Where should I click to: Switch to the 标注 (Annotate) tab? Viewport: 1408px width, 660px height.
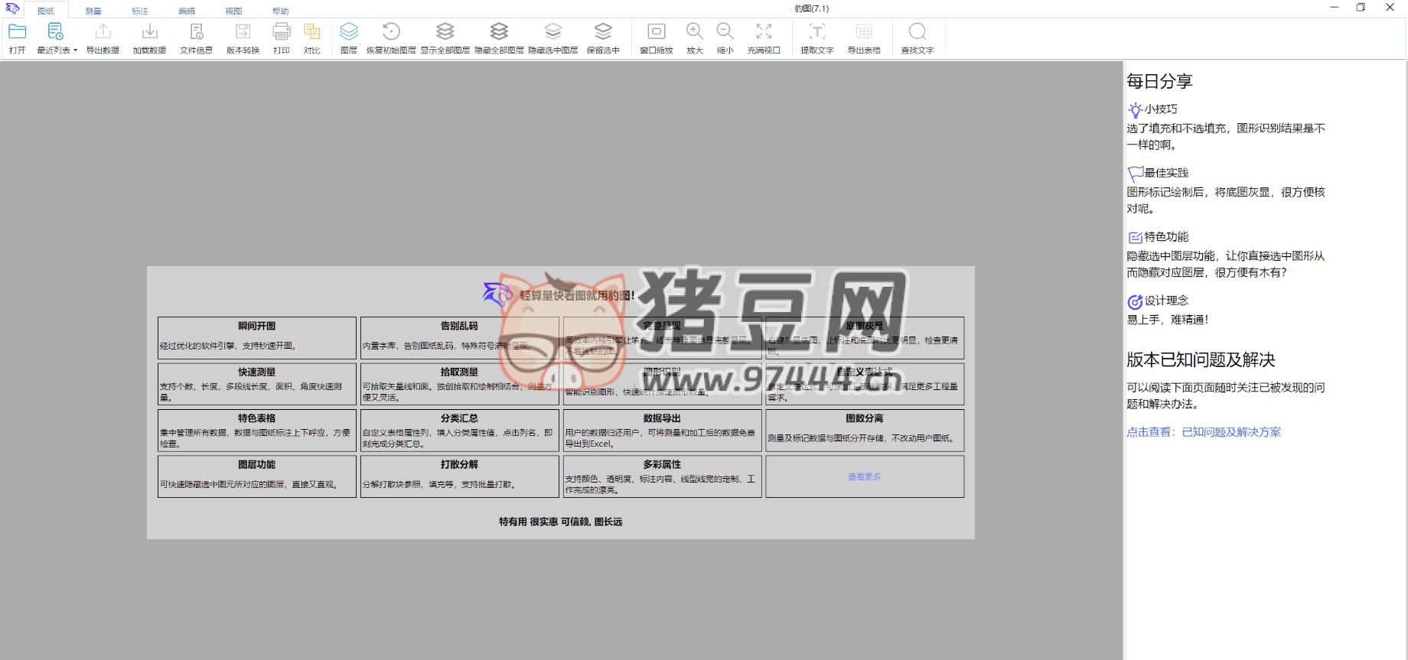140,11
